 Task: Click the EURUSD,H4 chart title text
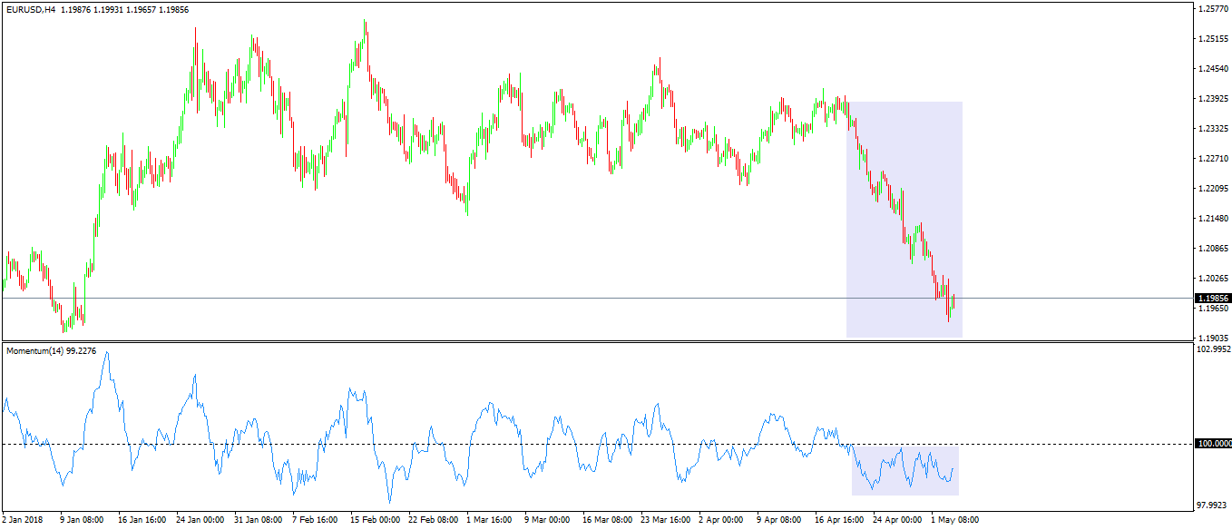30,9
